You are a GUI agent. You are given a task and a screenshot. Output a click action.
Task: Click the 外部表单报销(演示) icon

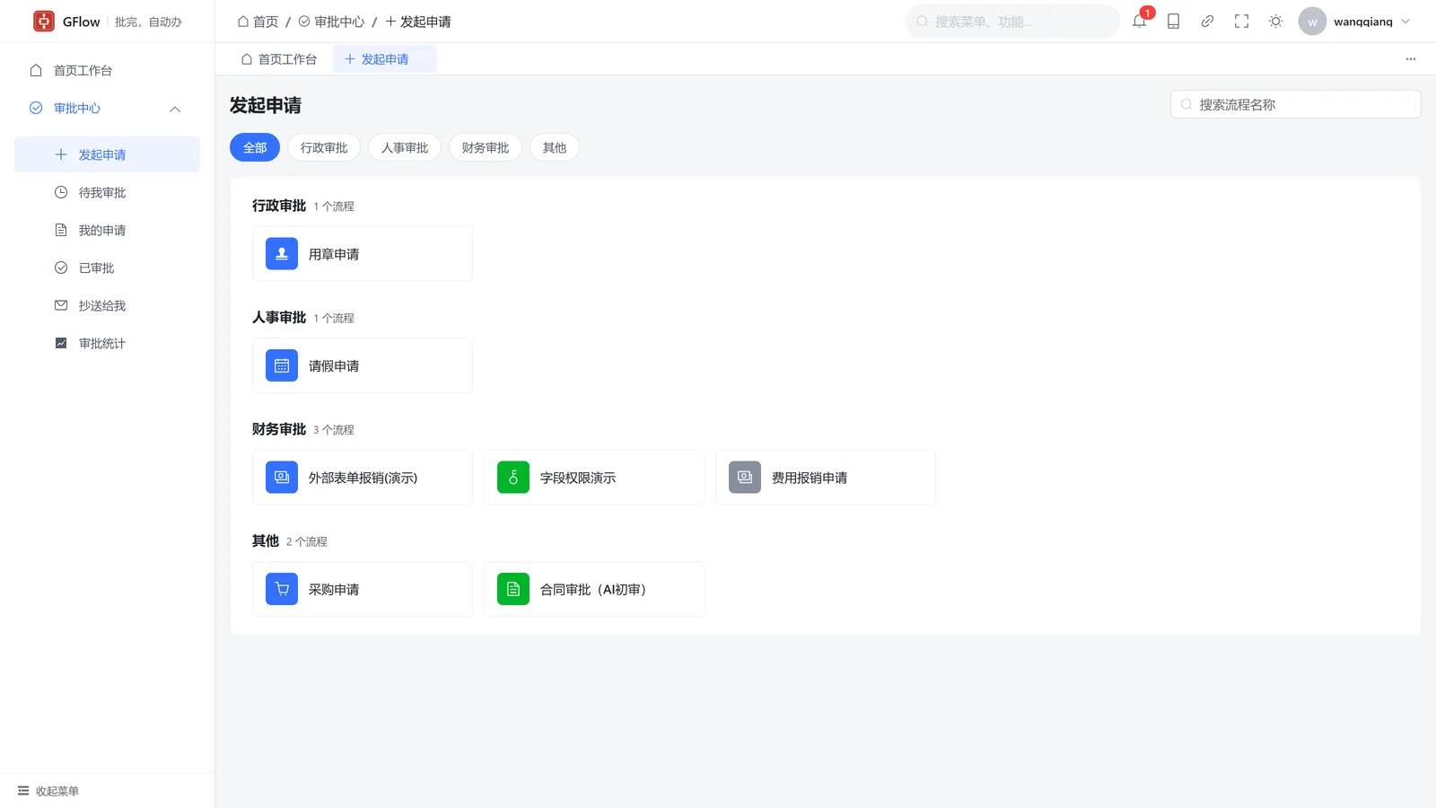point(282,478)
